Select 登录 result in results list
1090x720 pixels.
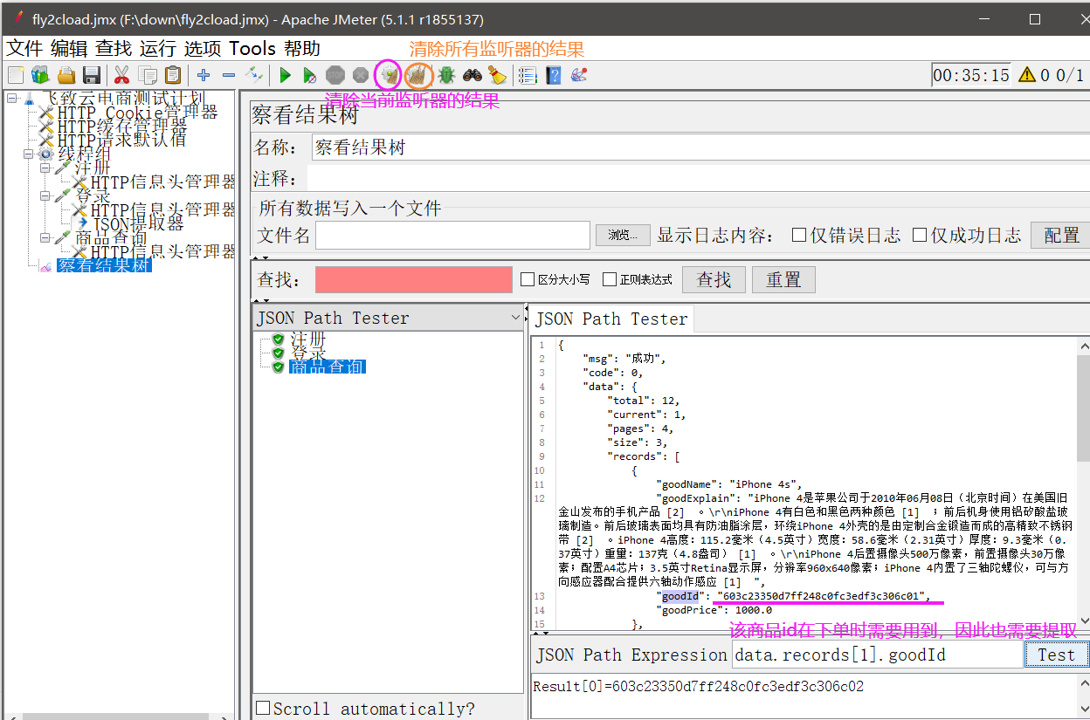coord(308,353)
